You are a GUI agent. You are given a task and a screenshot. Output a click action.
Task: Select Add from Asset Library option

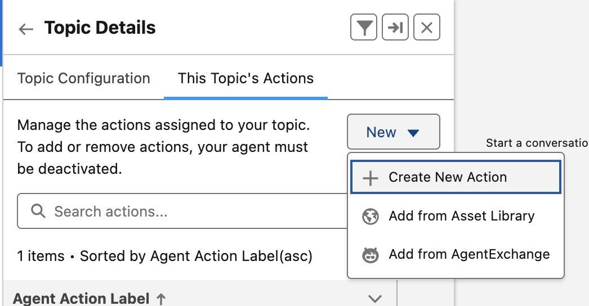point(456,216)
